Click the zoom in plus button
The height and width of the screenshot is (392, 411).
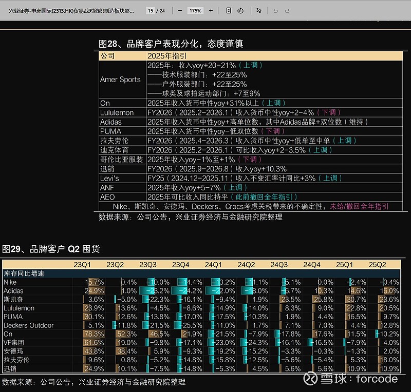pos(211,10)
